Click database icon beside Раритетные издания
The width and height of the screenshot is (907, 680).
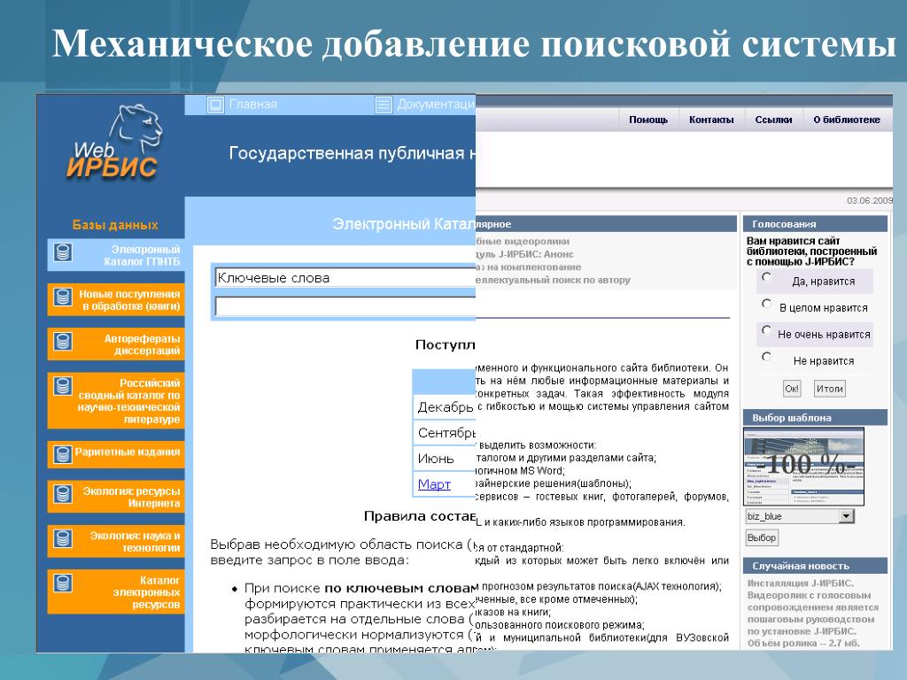tap(63, 454)
